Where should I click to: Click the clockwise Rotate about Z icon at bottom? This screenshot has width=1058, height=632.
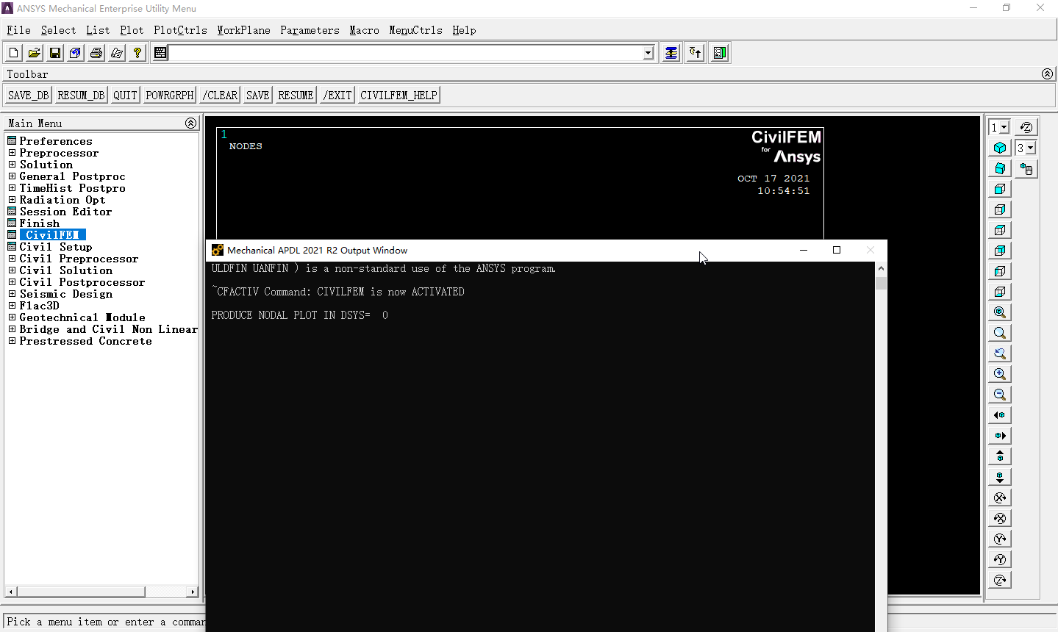[1000, 580]
